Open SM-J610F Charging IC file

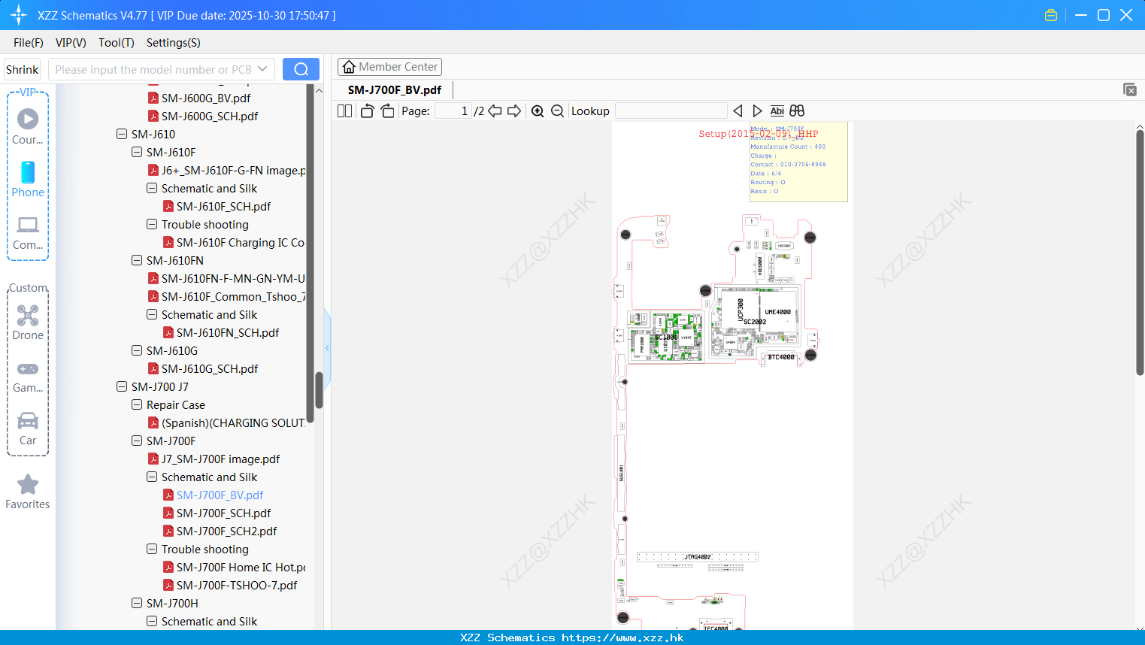click(x=234, y=242)
